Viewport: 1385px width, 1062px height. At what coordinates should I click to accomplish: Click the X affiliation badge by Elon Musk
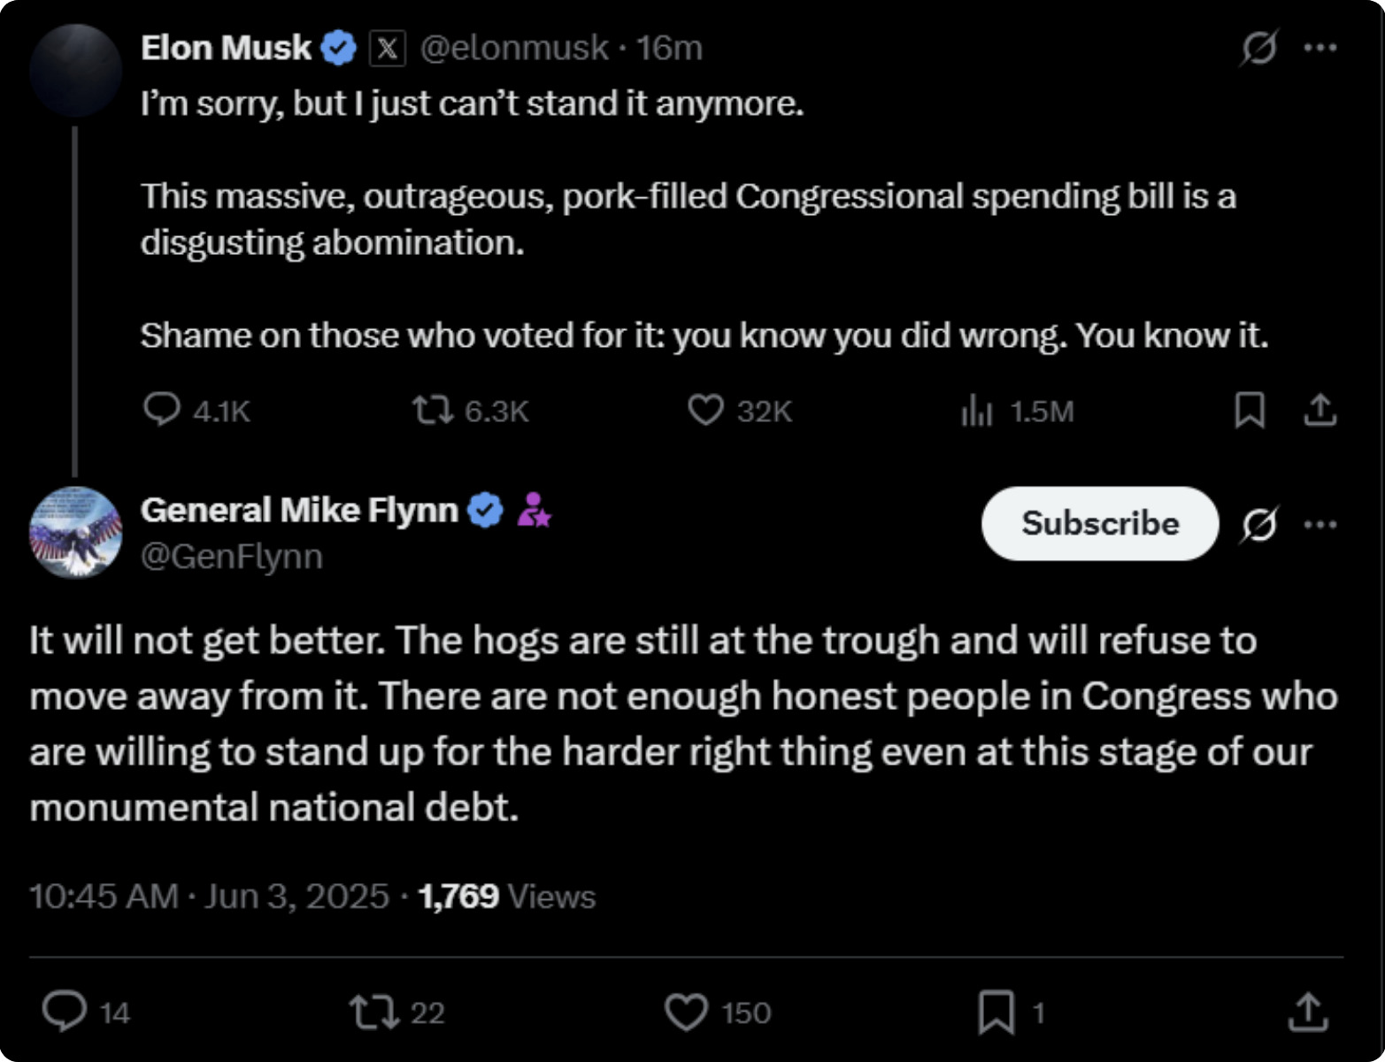pos(387,48)
